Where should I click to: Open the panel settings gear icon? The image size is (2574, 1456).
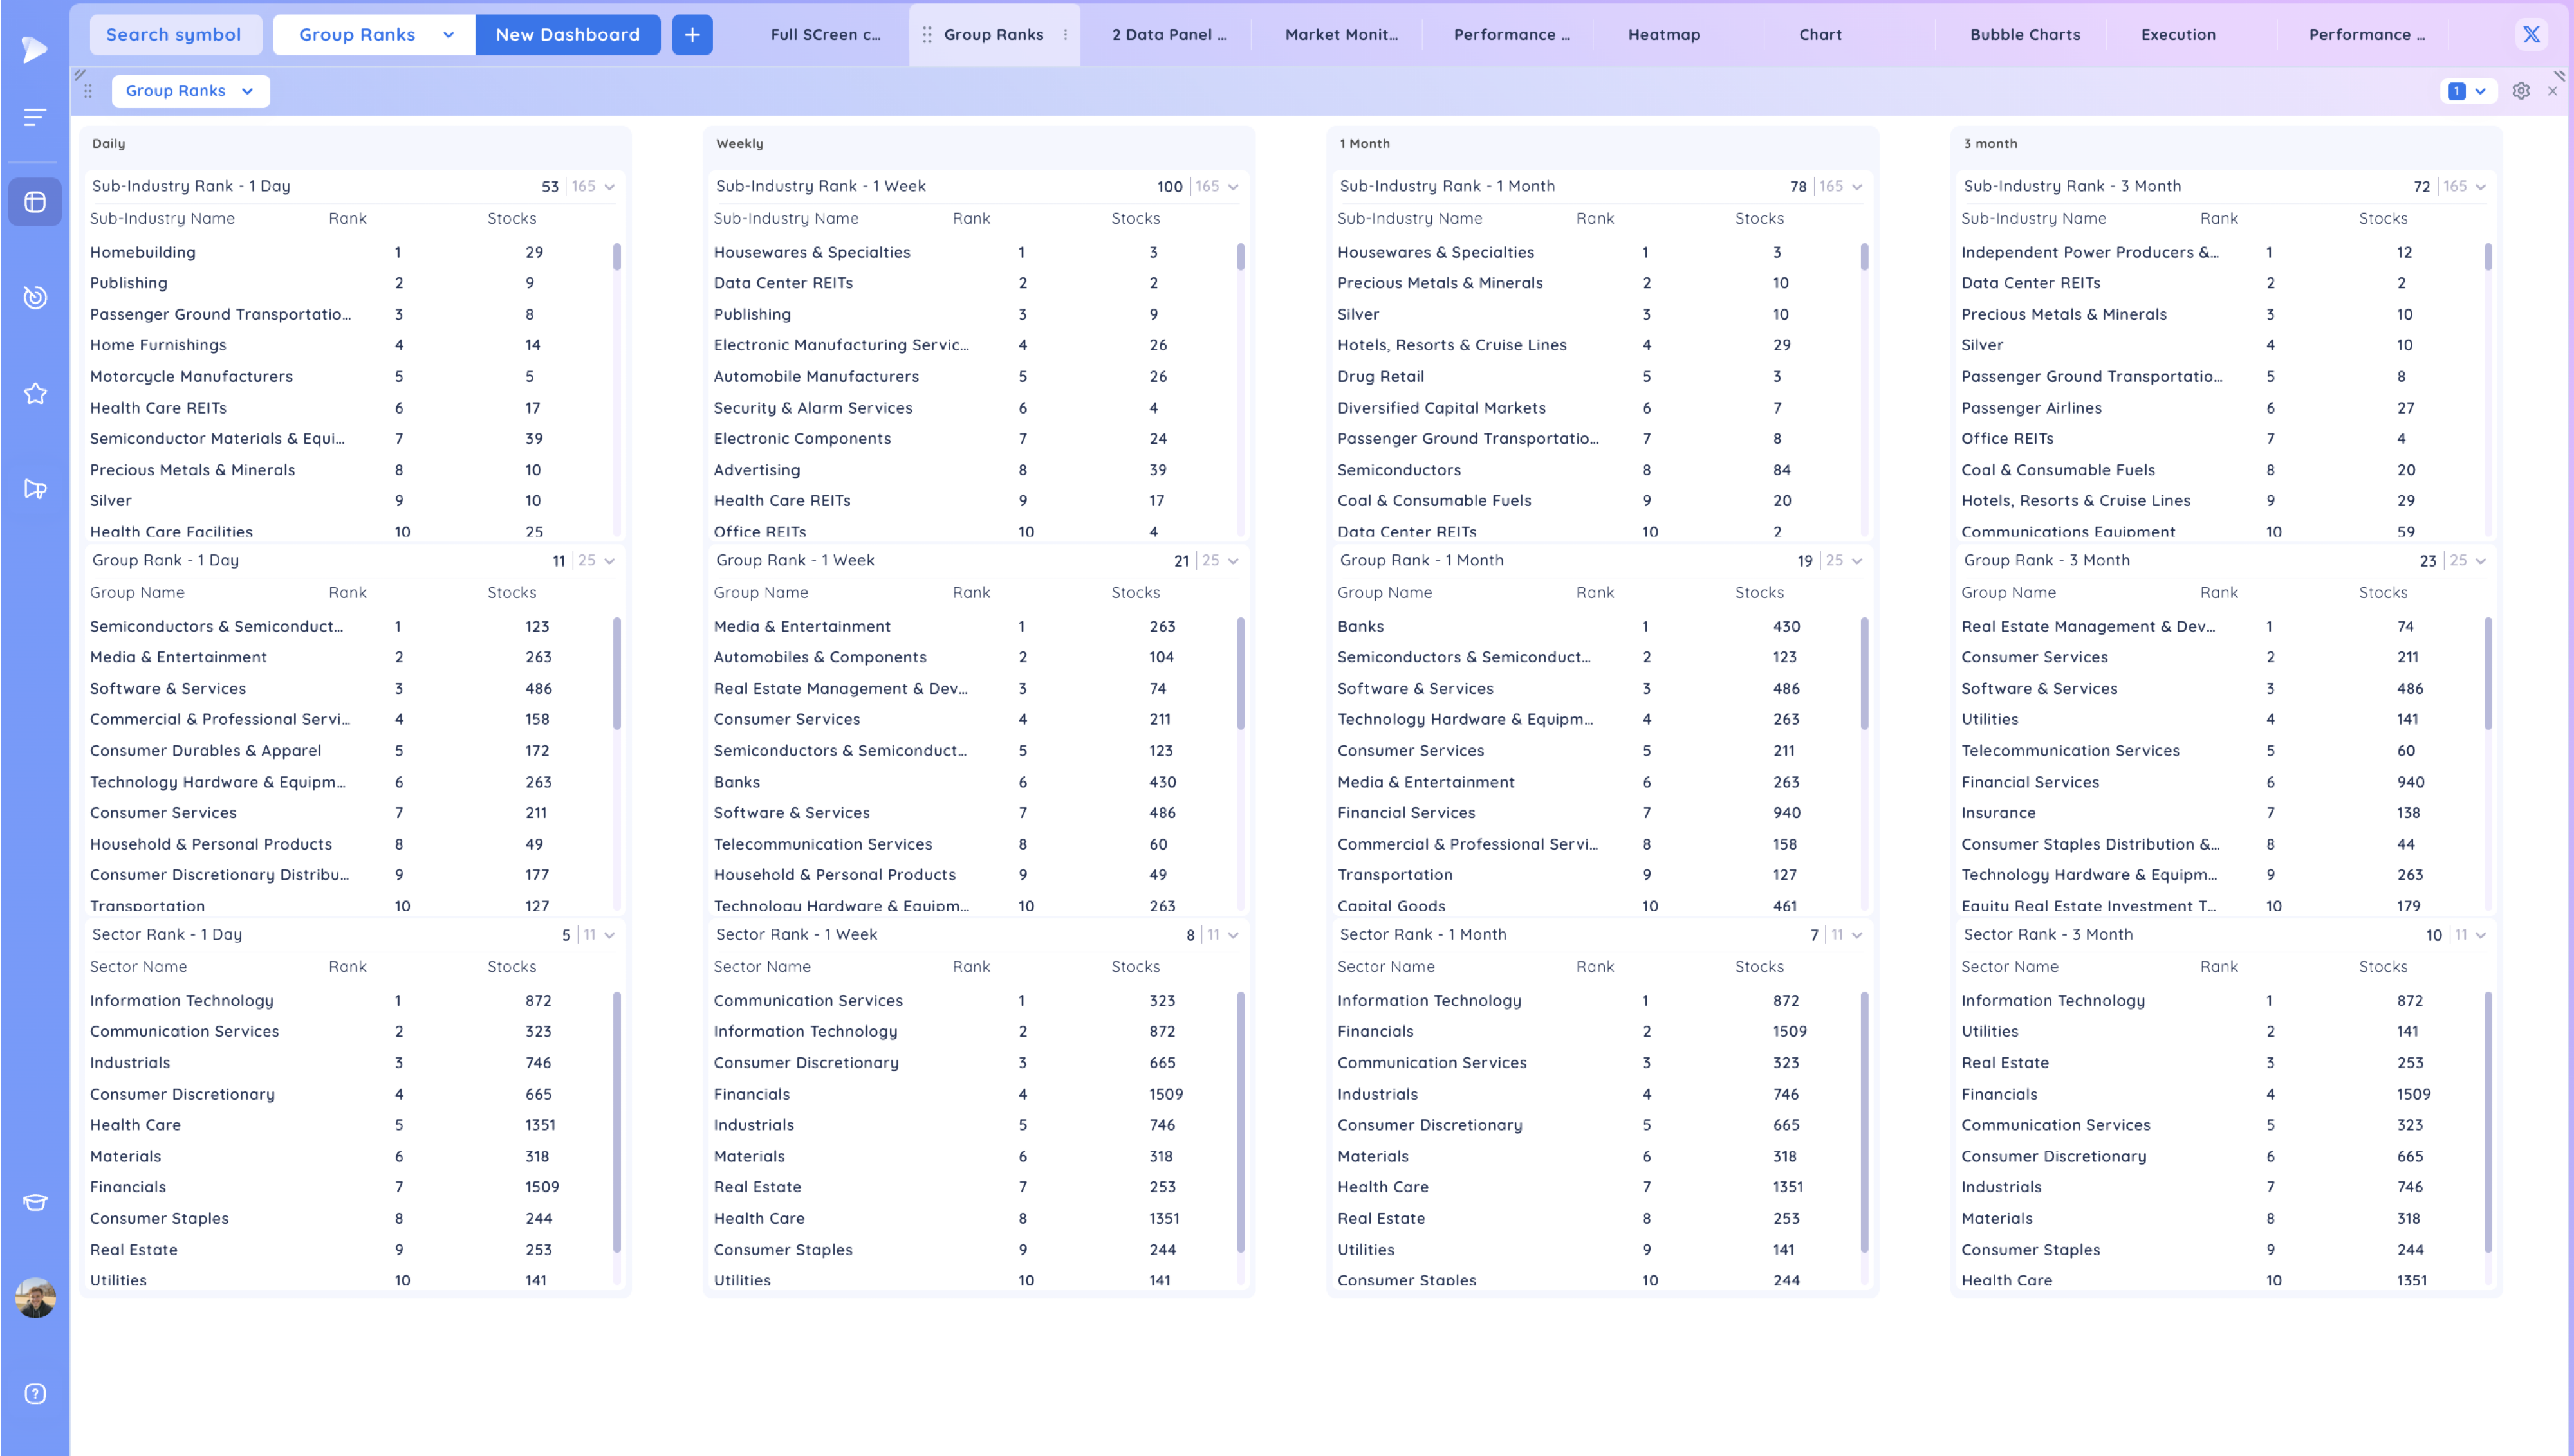pyautogui.click(x=2521, y=91)
